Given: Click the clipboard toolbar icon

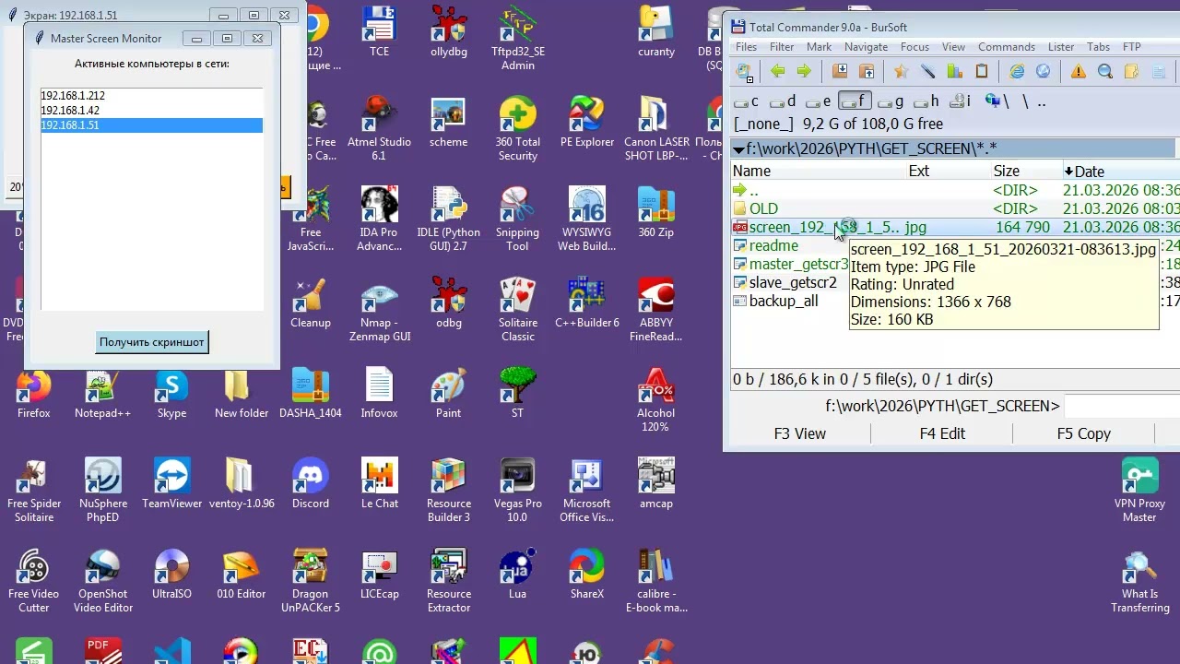Looking at the screenshot, I should (982, 72).
